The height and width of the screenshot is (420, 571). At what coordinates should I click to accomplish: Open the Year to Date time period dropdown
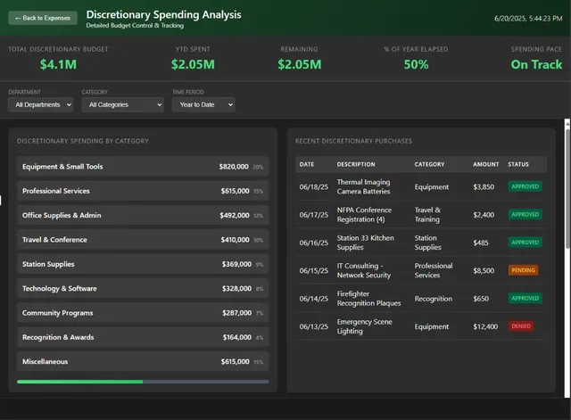(203, 105)
